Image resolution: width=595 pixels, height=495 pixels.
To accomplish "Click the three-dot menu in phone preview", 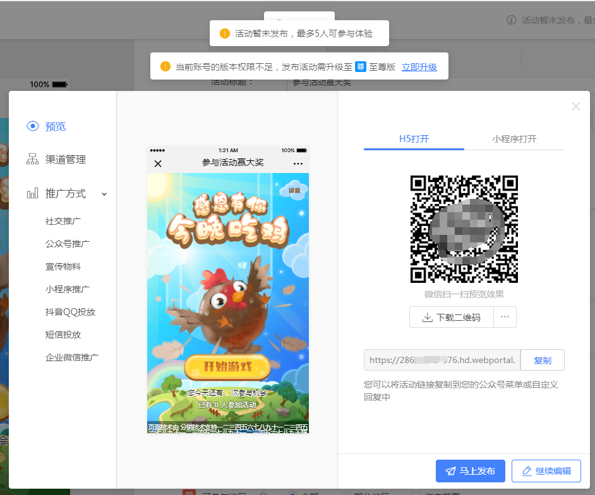I will pyautogui.click(x=298, y=164).
